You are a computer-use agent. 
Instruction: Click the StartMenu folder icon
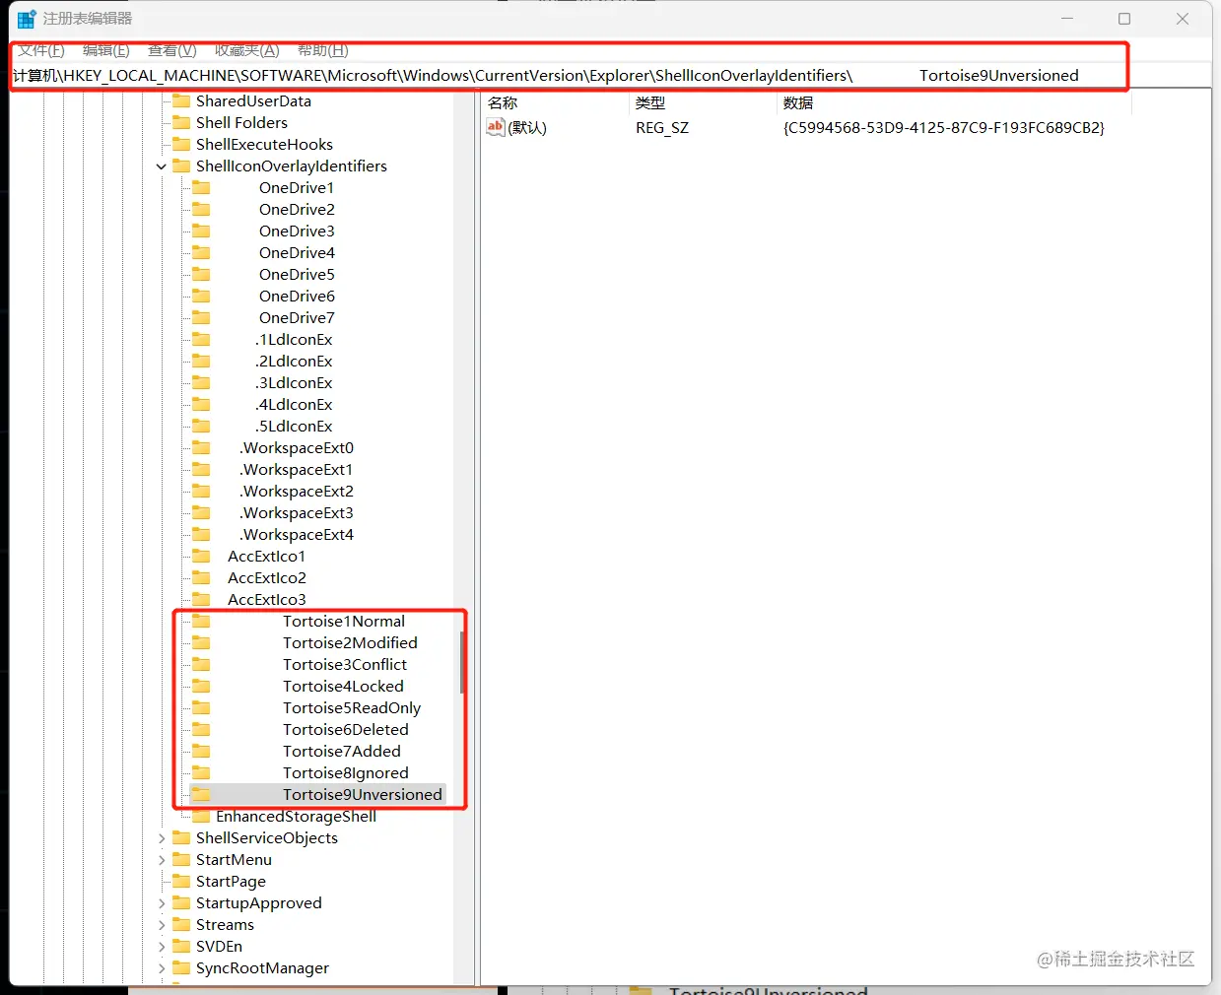[x=181, y=859]
